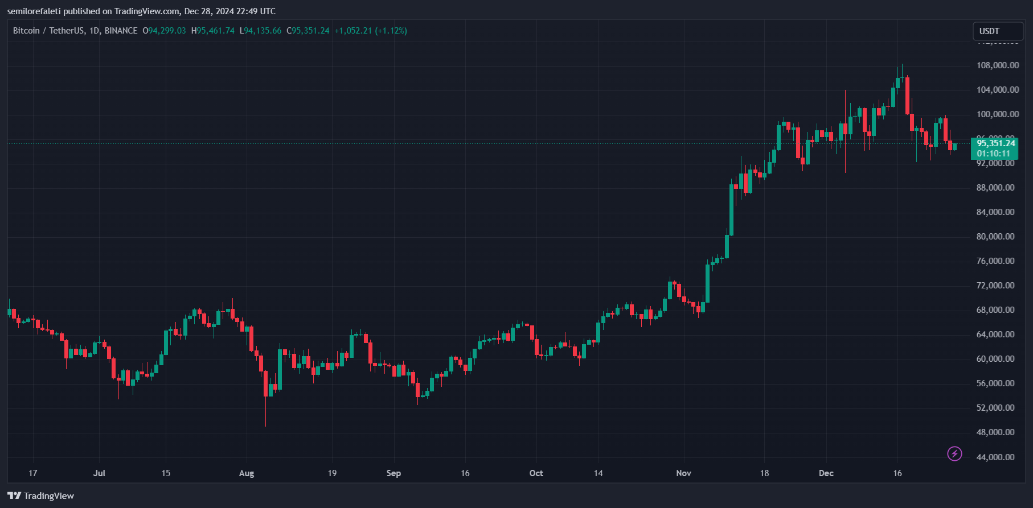Click the Bitcoin / TetherUS symbol title
1033x508 pixels.
(75, 31)
